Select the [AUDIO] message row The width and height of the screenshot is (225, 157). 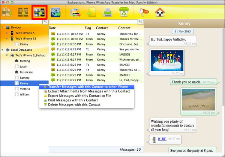[96, 54]
